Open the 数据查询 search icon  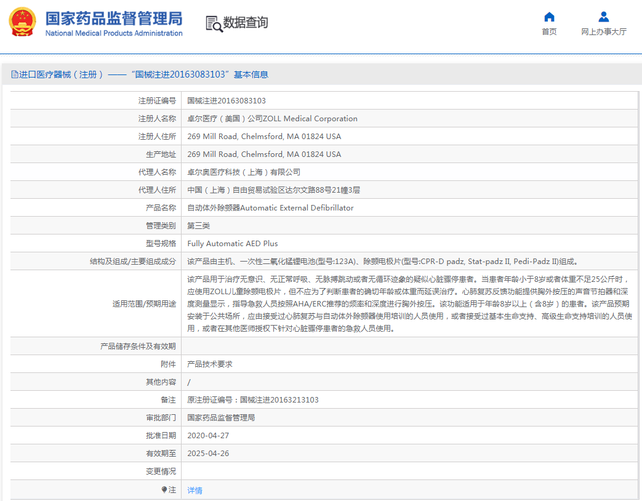(214, 24)
